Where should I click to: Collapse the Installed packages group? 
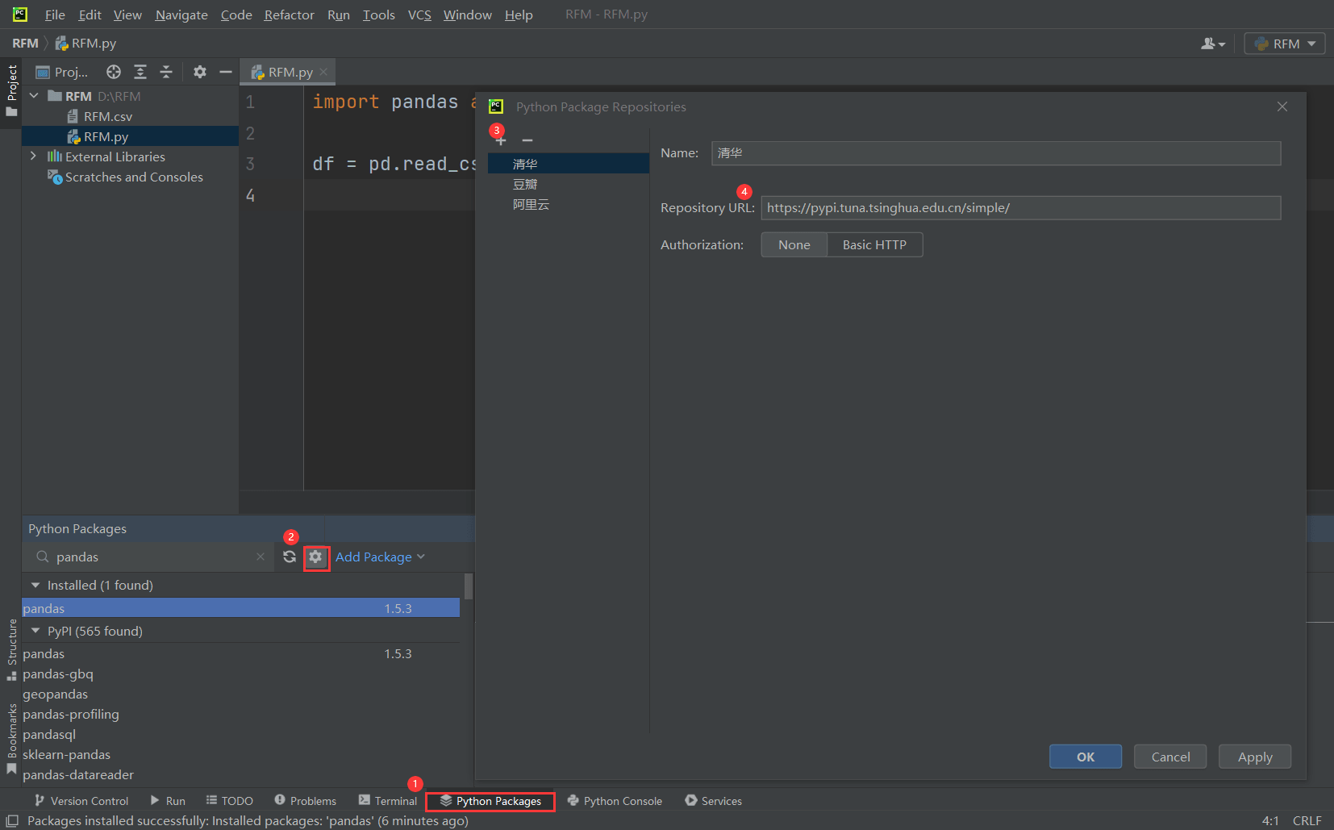tap(35, 586)
